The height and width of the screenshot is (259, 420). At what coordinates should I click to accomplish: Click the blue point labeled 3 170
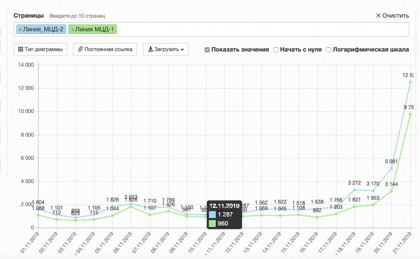pyautogui.click(x=373, y=191)
